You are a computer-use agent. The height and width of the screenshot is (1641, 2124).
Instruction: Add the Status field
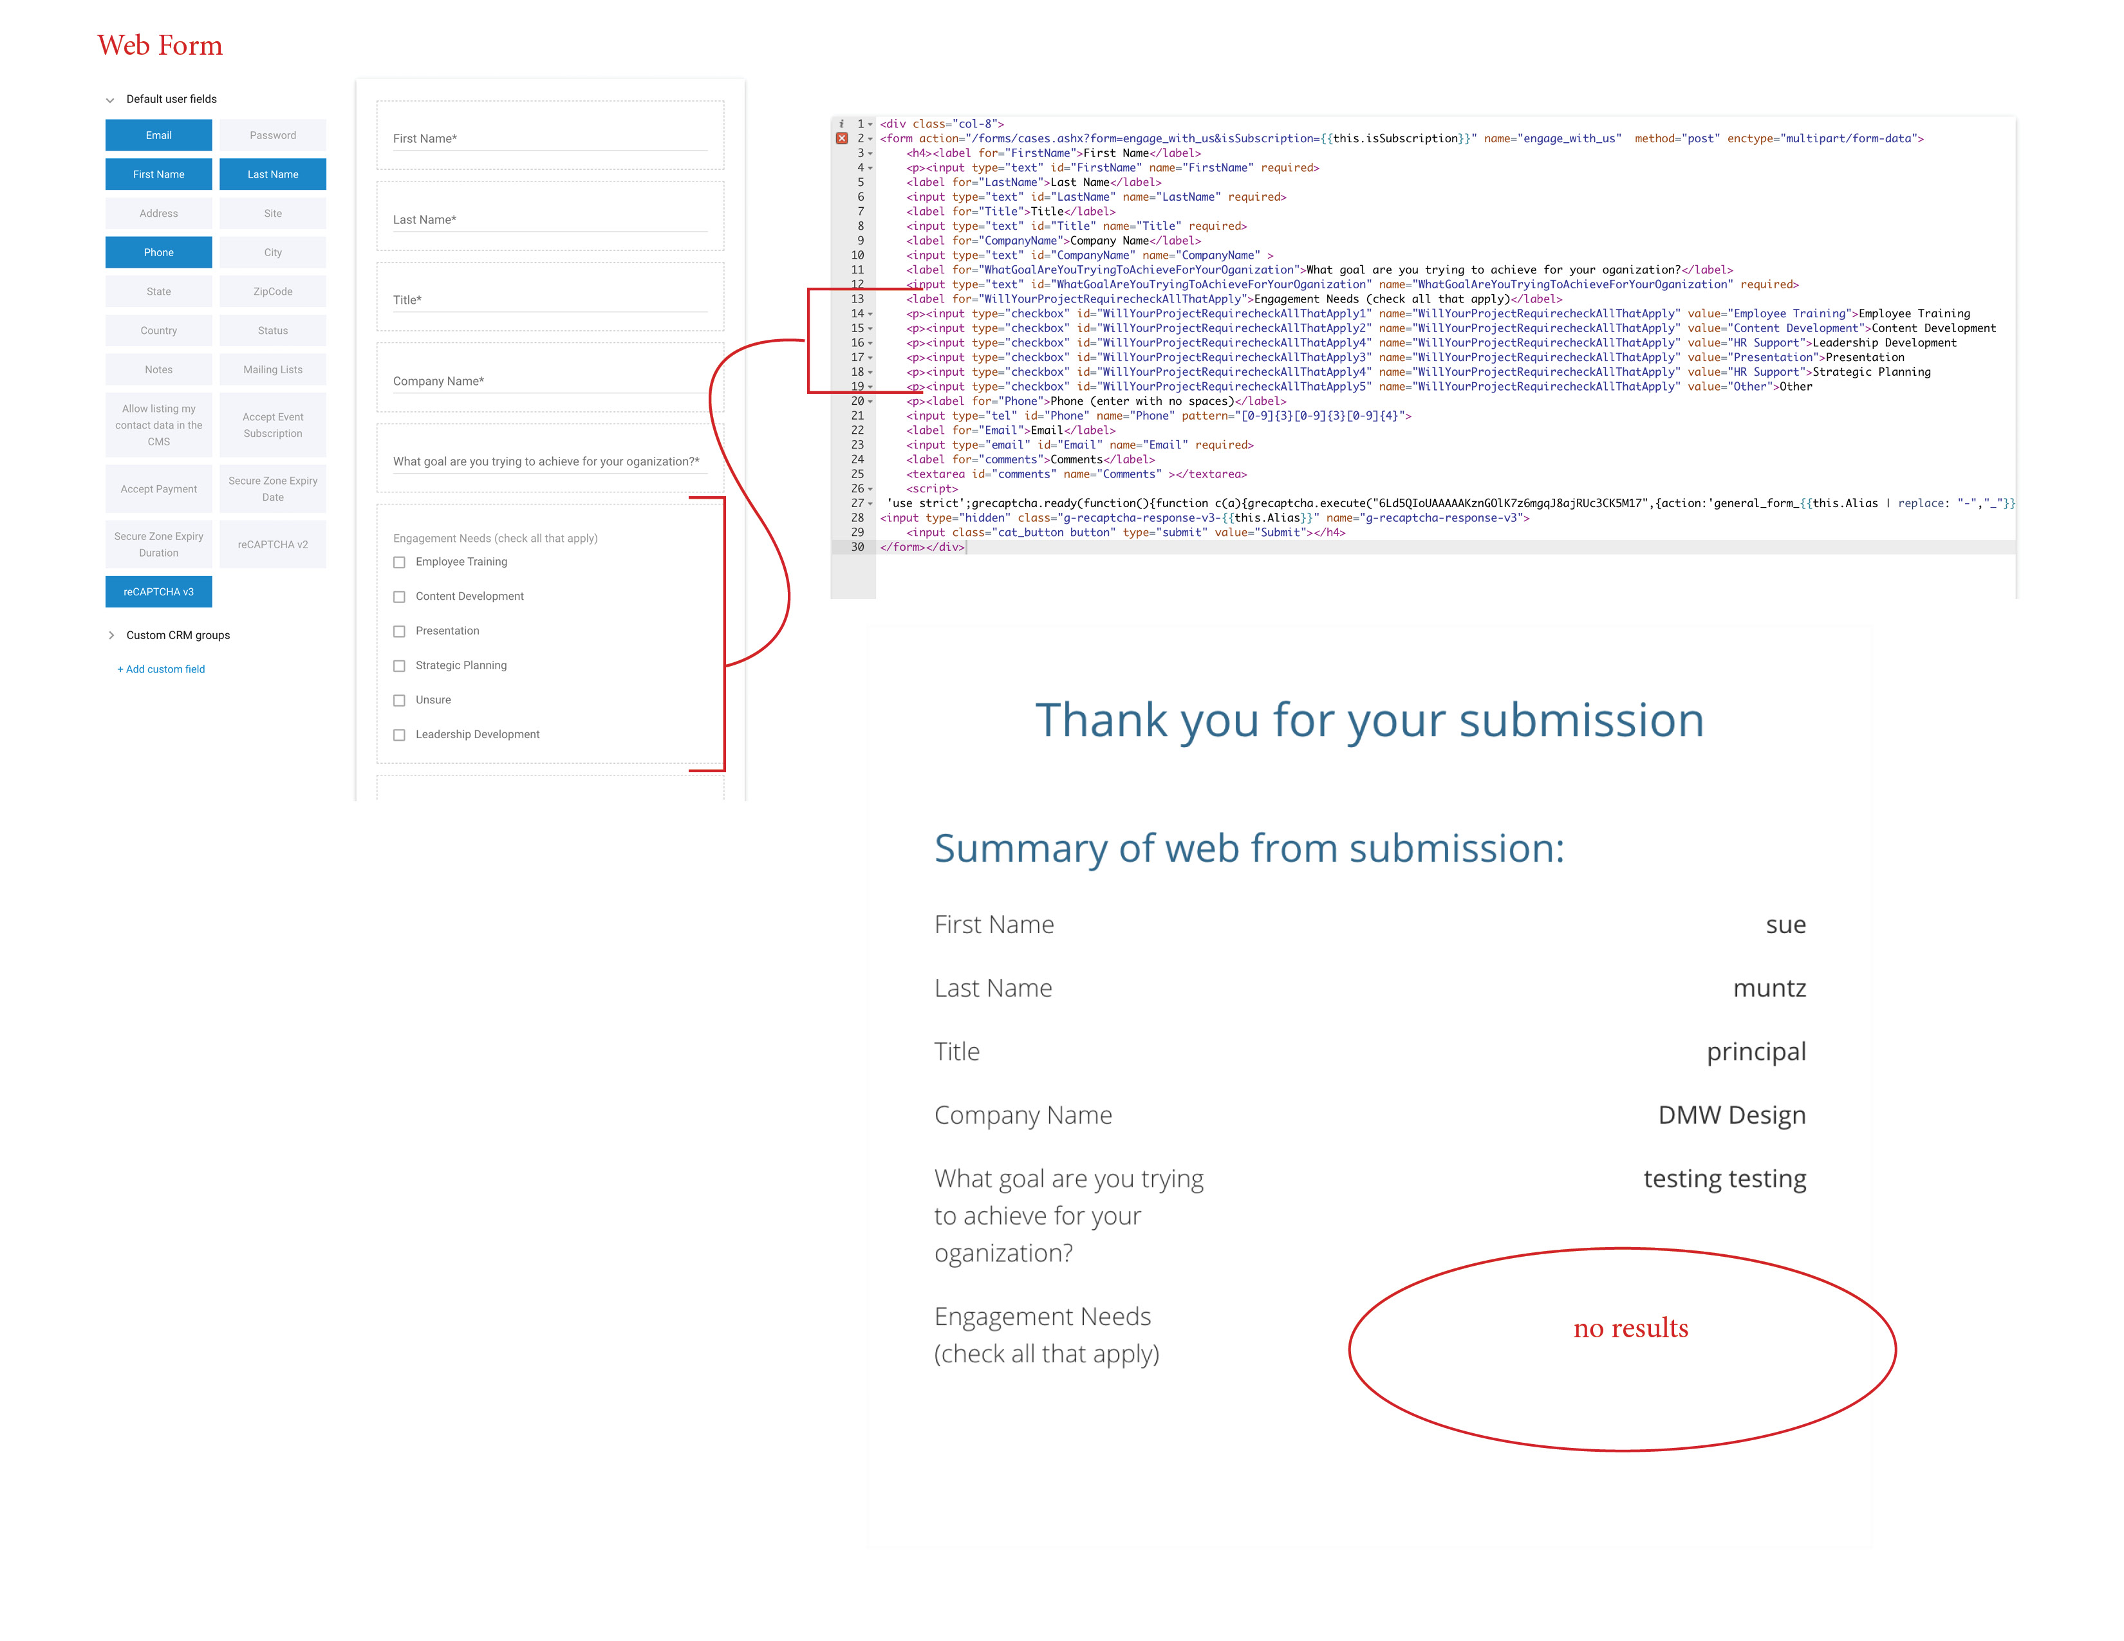click(272, 329)
